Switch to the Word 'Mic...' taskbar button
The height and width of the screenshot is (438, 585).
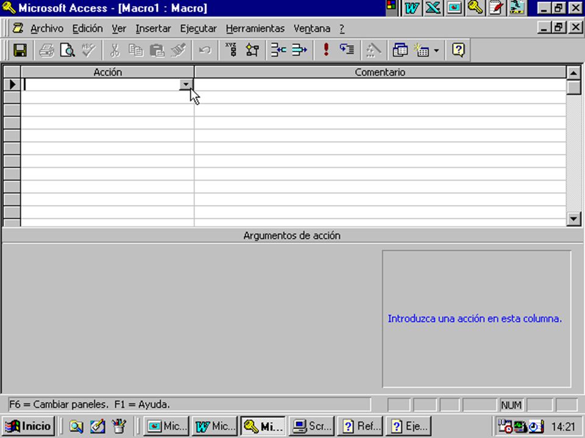click(x=215, y=426)
